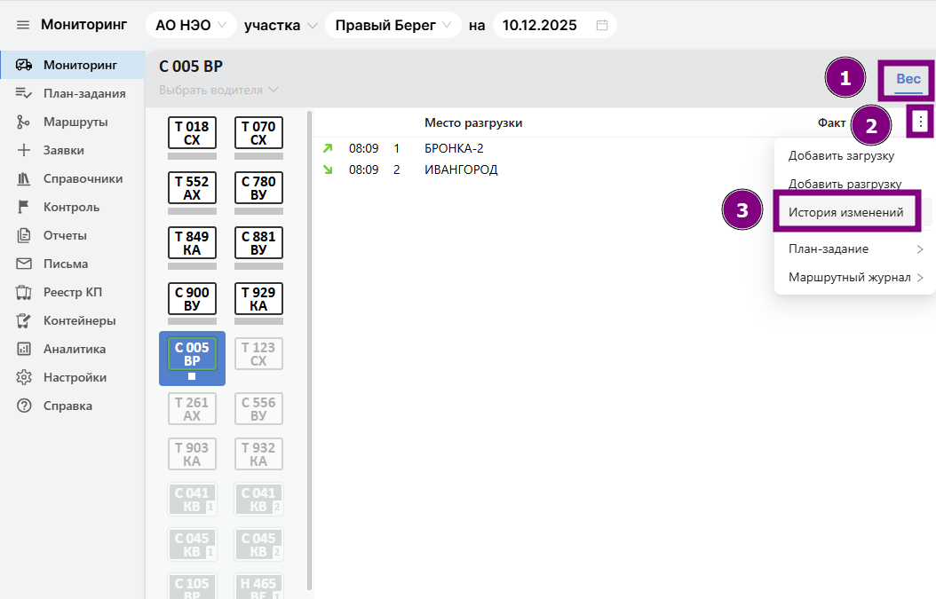Open Маршруты from the sidebar icon
Image resolution: width=936 pixels, height=599 pixels.
(x=24, y=122)
